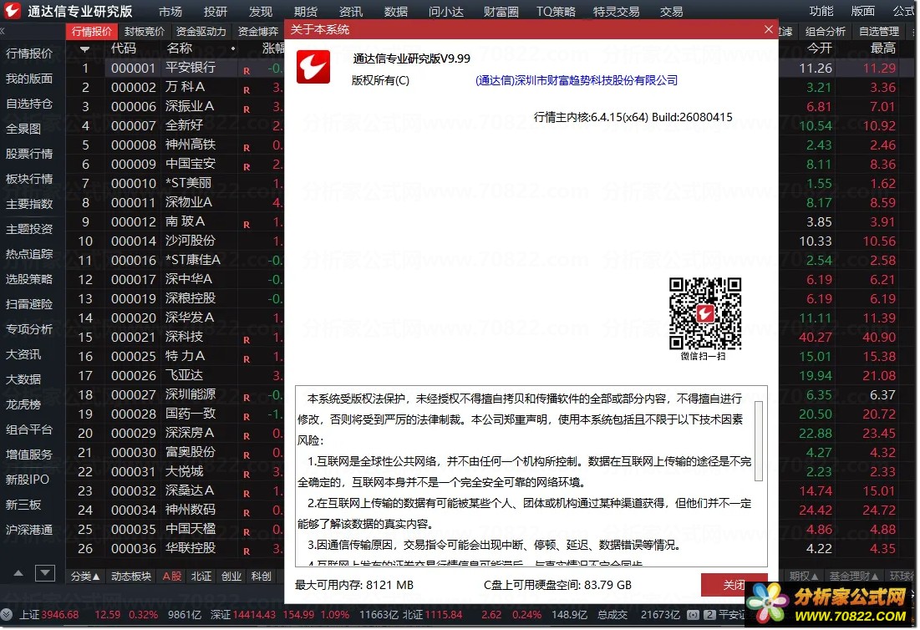
Task: Expand the 基金理财▲ bottom tab menu
Action: coord(854,577)
